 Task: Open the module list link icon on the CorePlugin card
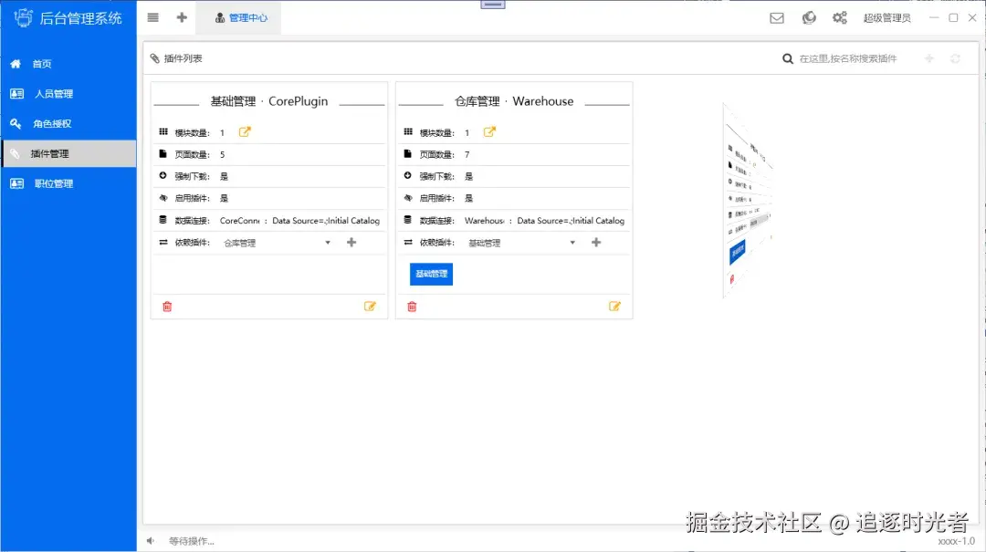(x=245, y=132)
